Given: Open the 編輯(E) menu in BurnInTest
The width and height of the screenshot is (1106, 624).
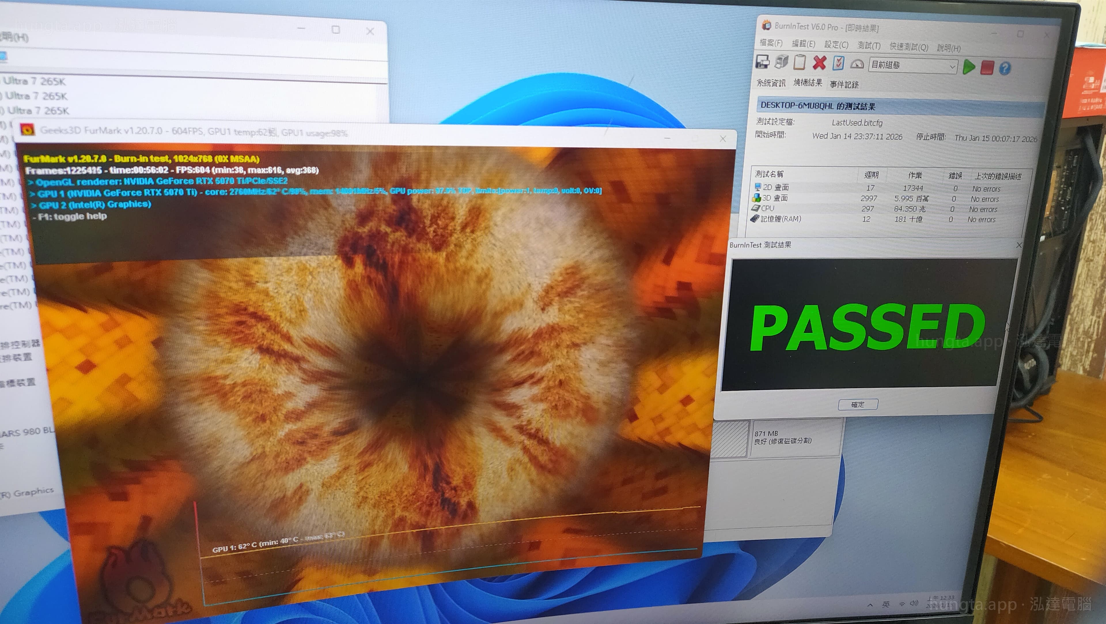Looking at the screenshot, I should pos(803,44).
